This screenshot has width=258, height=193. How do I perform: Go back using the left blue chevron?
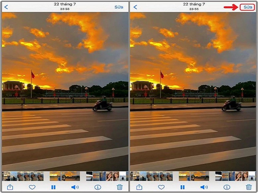pos(6,6)
